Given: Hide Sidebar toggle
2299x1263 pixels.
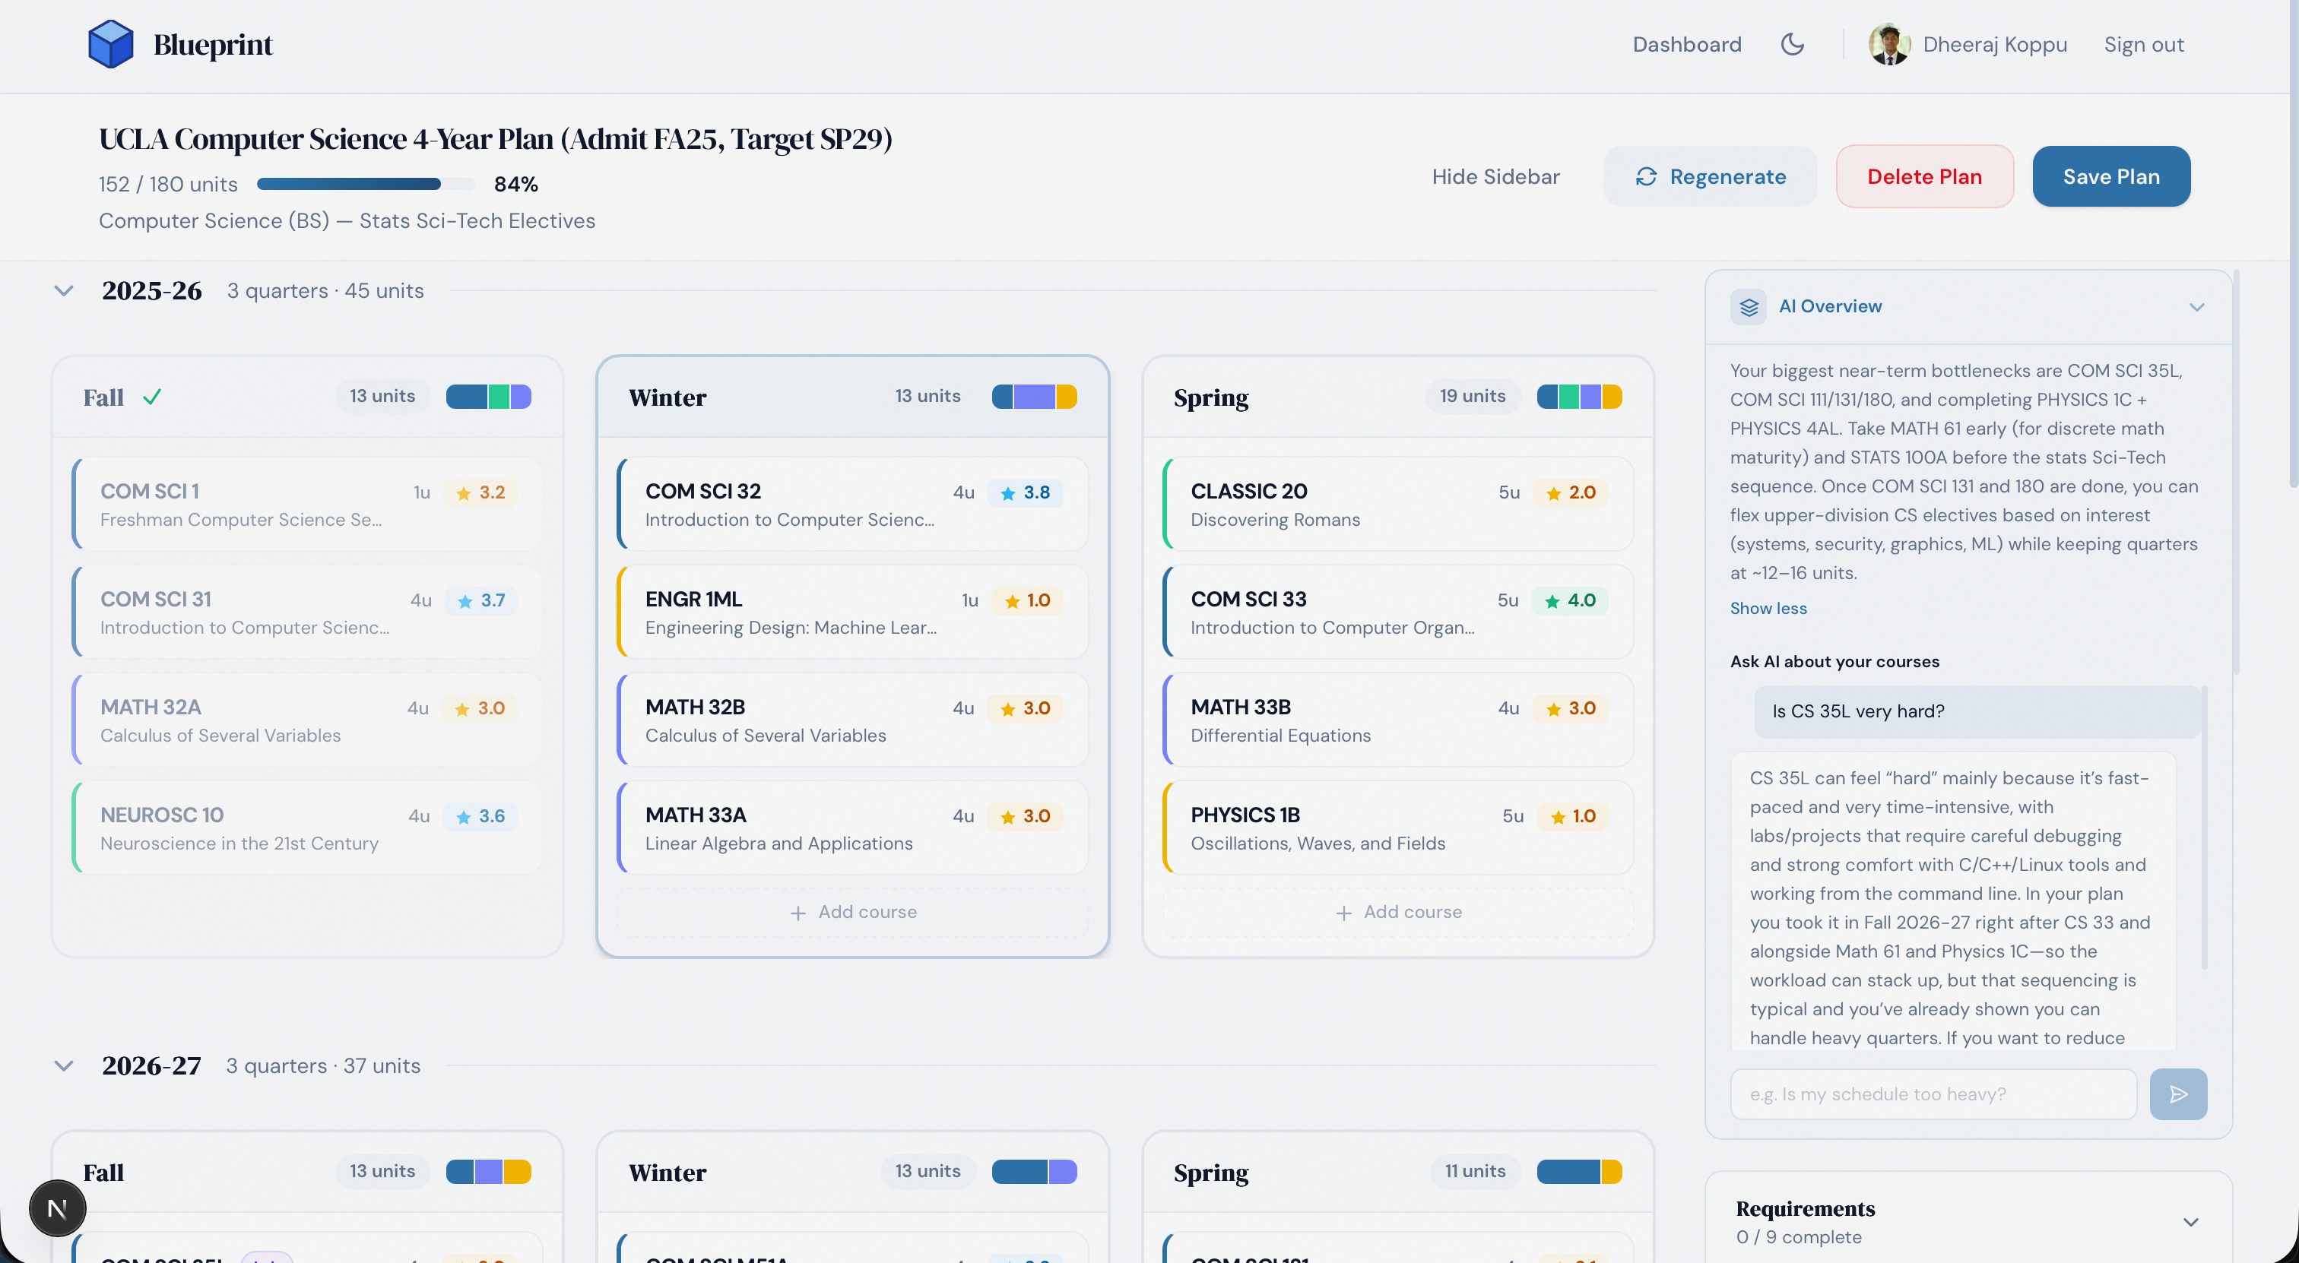Looking at the screenshot, I should pos(1495,176).
